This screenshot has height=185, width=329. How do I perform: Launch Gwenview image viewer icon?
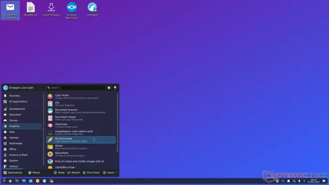pyautogui.click(x=50, y=125)
